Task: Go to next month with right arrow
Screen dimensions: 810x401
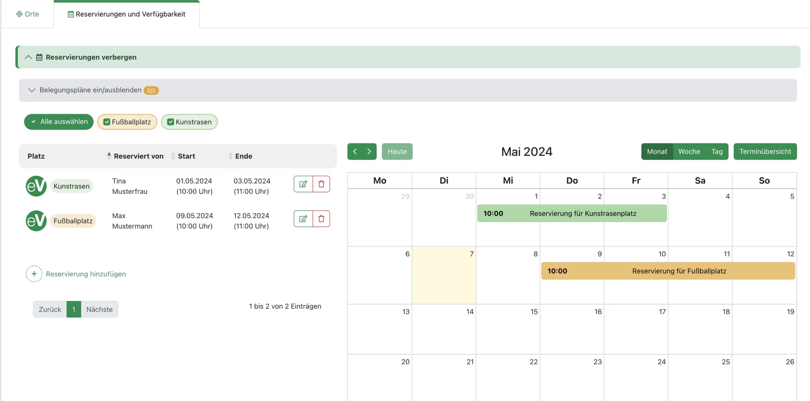Action: pos(369,151)
